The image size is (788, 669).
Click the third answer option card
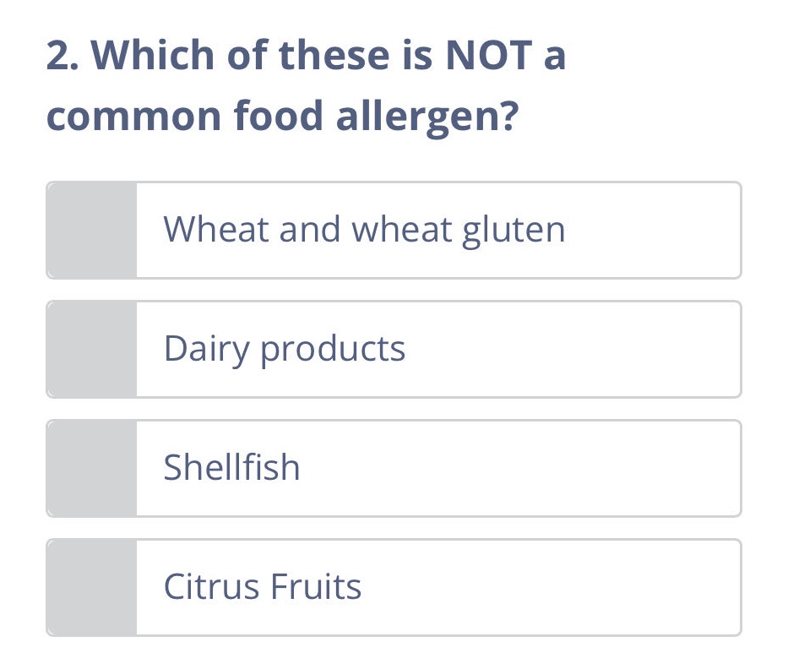394,468
